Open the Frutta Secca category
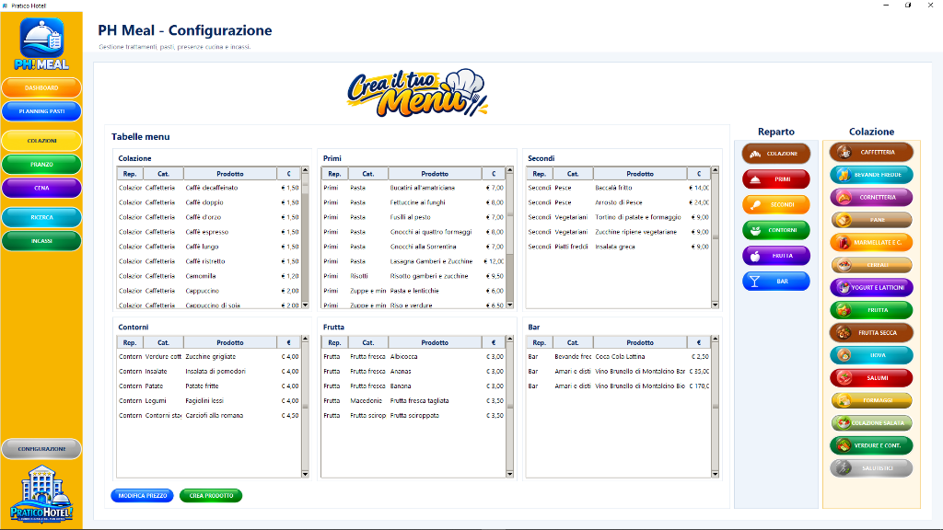 coord(871,332)
